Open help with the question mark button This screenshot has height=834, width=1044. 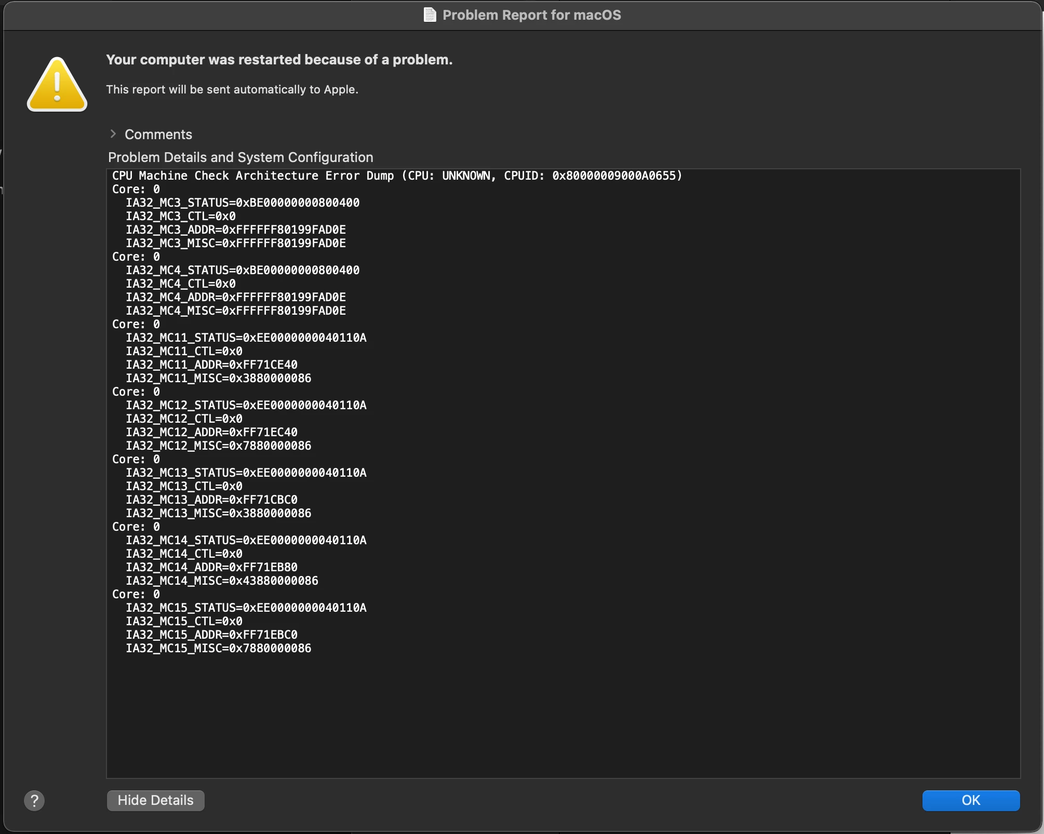34,800
